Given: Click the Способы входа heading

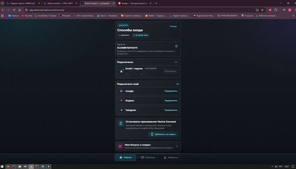Looking at the screenshot, I should click(130, 30).
